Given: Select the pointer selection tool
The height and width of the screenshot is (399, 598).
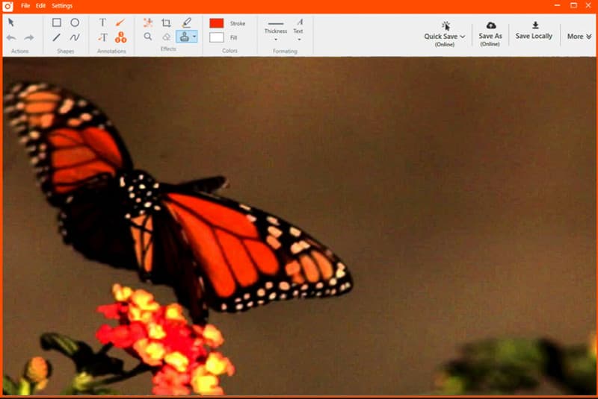Looking at the screenshot, I should [11, 22].
